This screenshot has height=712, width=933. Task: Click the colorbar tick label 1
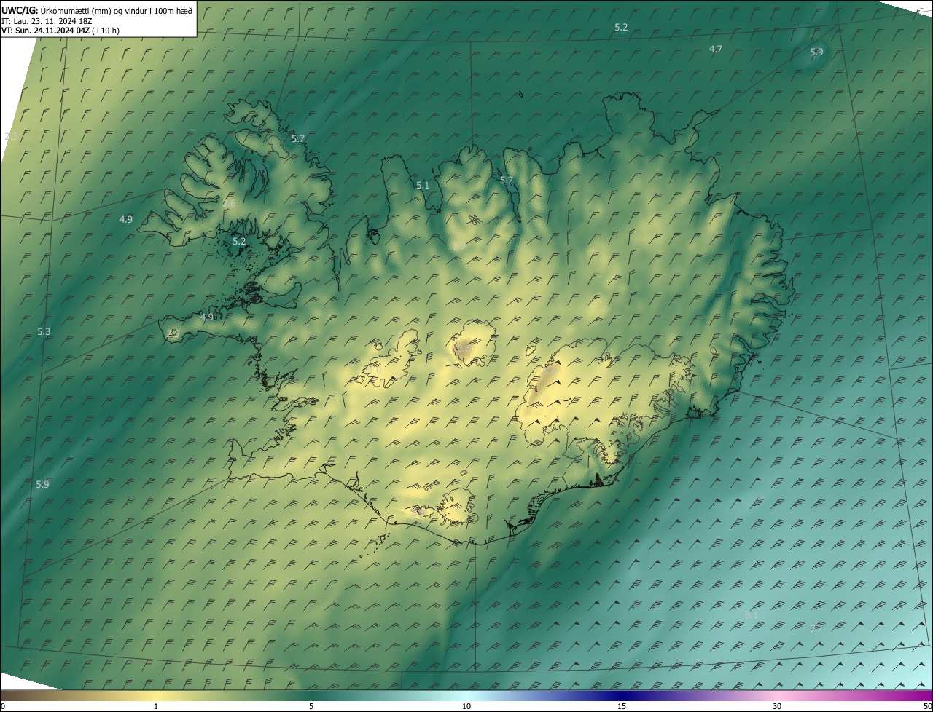tap(156, 706)
